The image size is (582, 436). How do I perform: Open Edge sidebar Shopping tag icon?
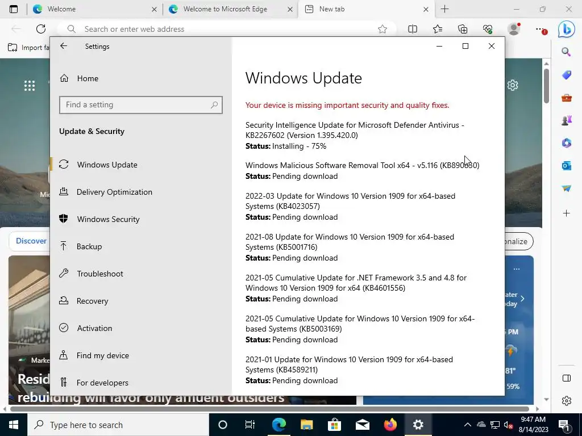coord(567,75)
